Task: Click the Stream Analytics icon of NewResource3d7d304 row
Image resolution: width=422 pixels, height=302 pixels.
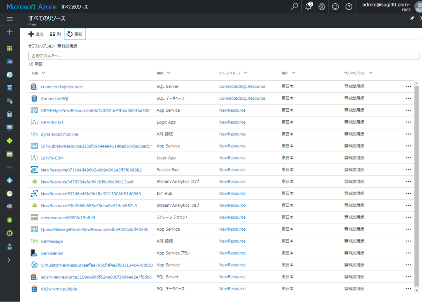Action: (x=34, y=182)
